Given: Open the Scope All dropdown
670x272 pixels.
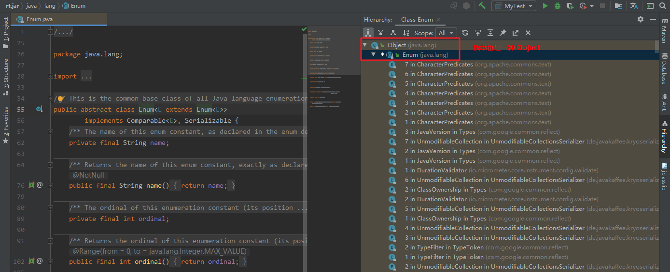Looking at the screenshot, I should [446, 33].
